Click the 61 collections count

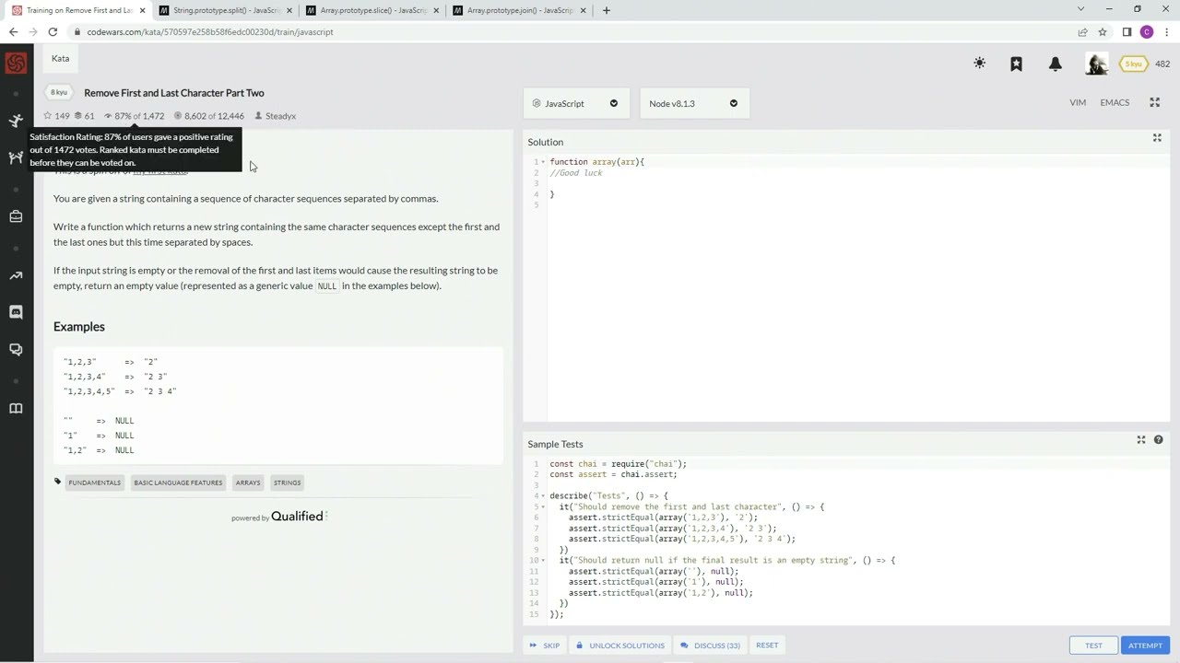(85, 116)
